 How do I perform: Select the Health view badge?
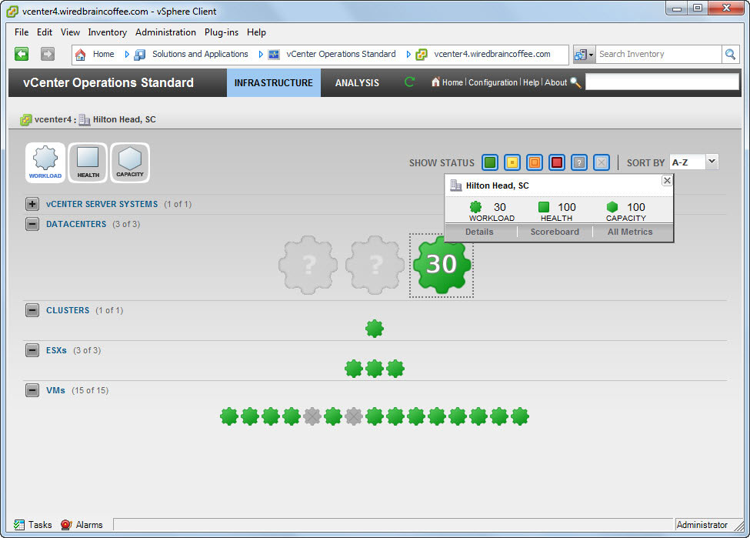(x=88, y=162)
